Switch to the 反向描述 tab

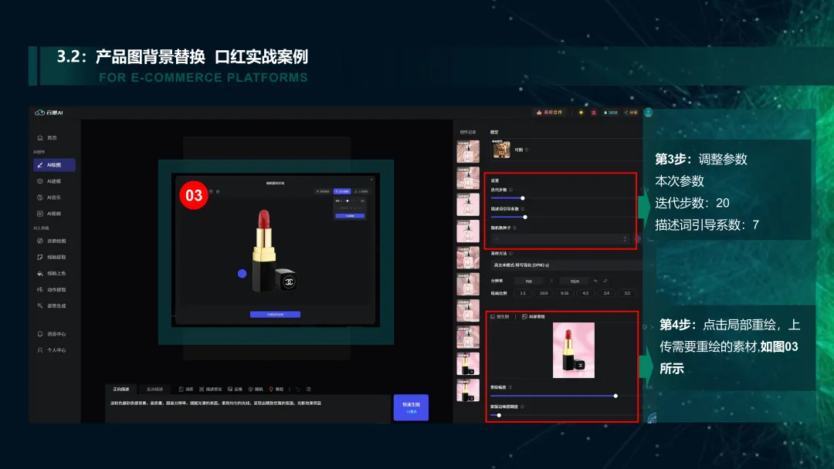coord(154,390)
